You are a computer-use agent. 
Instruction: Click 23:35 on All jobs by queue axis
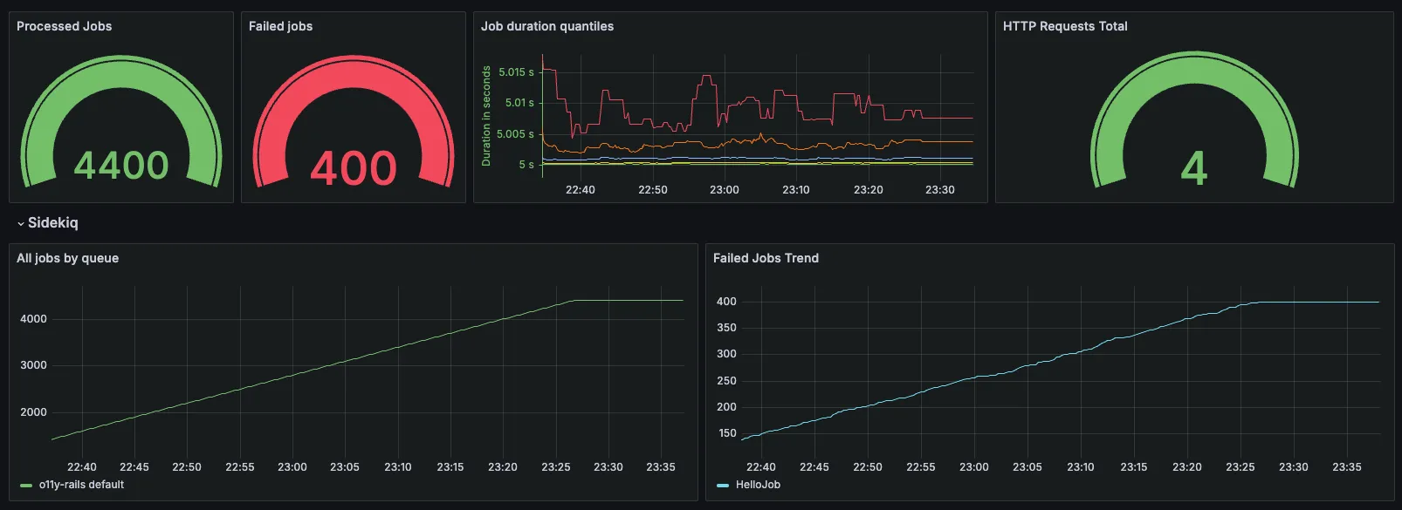point(661,467)
